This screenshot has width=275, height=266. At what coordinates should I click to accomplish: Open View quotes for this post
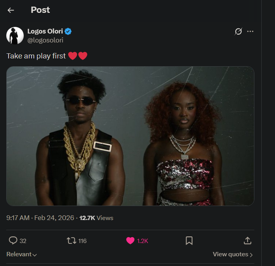233,254
